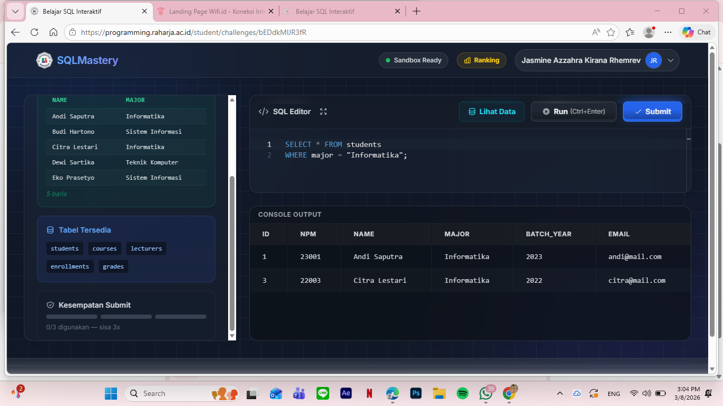Viewport: 723px width, 406px height.
Task: Show hidden system tray icons
Action: [x=559, y=393]
